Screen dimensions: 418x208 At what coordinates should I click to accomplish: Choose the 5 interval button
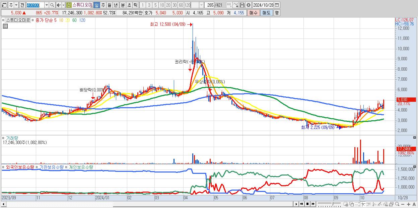click(155, 5)
